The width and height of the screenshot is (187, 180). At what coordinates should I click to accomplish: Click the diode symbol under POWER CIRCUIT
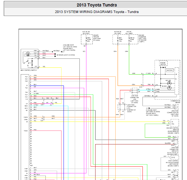[163, 67]
